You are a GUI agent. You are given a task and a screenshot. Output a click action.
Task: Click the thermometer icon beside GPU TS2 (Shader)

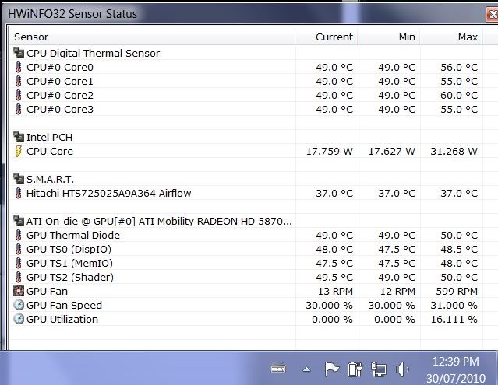click(x=19, y=277)
